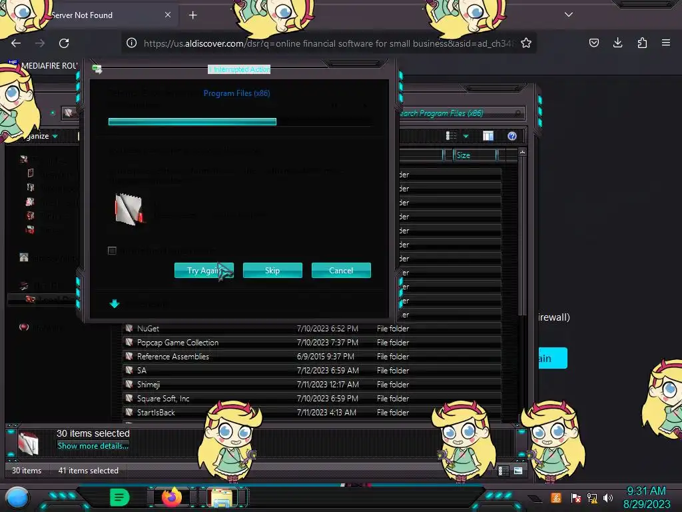
Task: Click the selected-items folder thumbnail
Action: [x=29, y=443]
